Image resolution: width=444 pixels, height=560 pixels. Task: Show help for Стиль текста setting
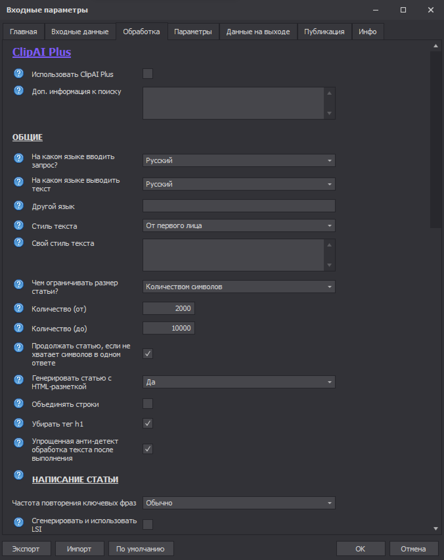(x=19, y=225)
